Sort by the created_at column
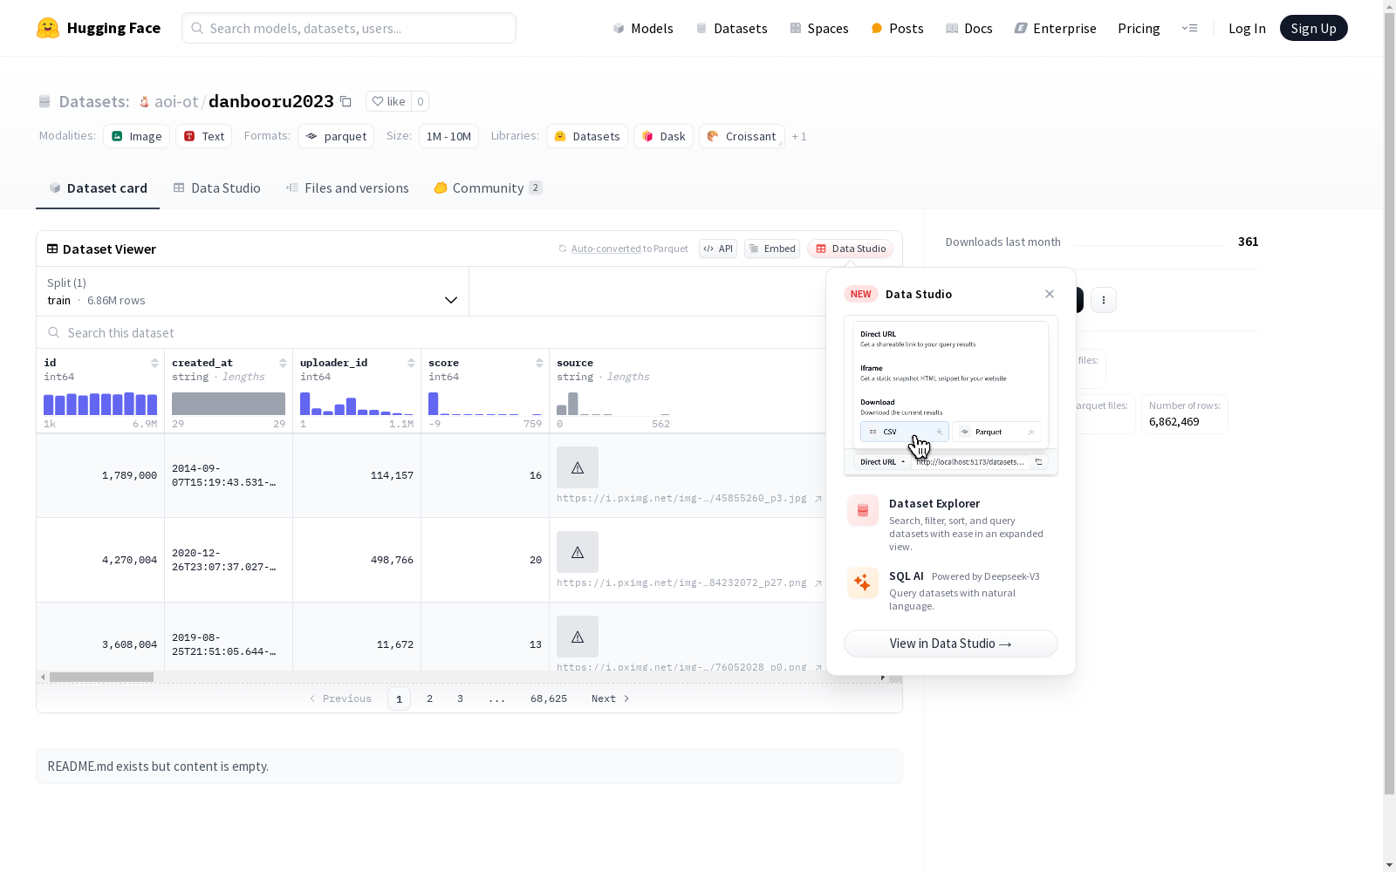 coord(283,363)
